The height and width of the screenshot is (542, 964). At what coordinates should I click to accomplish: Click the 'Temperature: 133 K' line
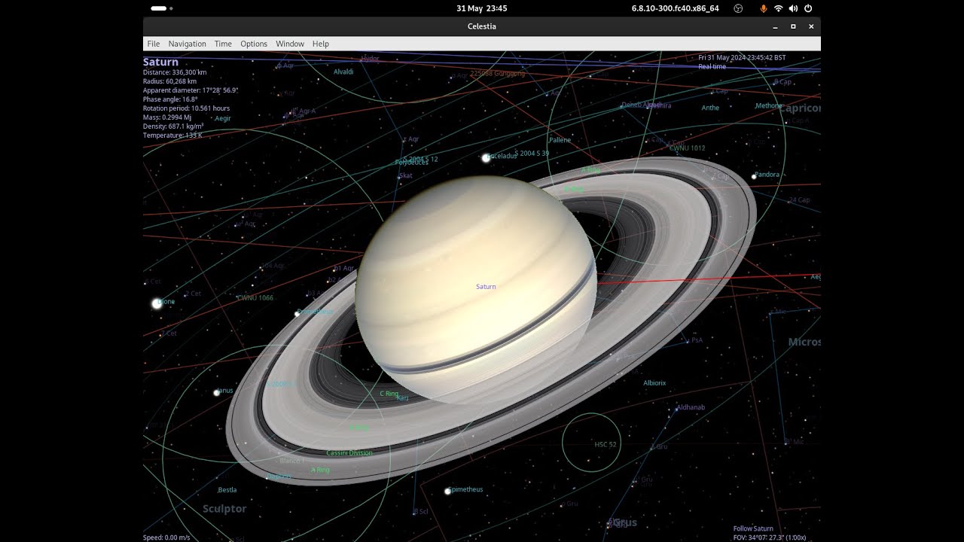(172, 135)
